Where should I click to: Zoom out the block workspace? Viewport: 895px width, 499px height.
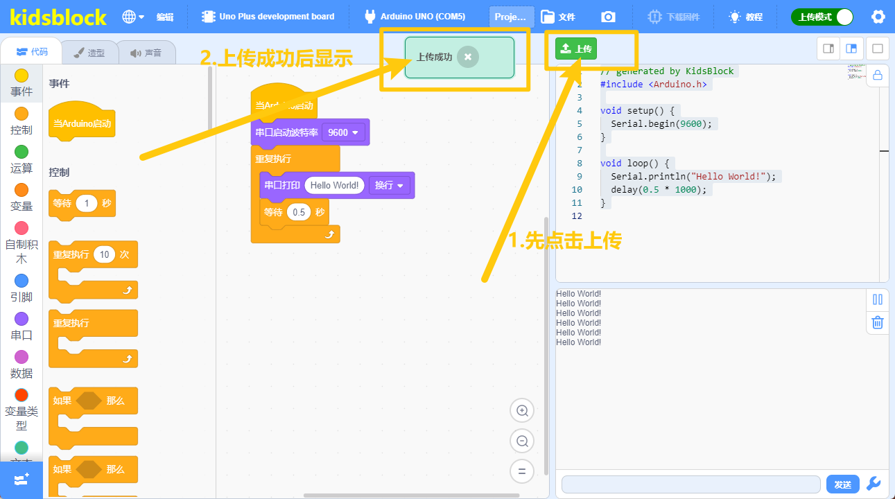coord(522,441)
